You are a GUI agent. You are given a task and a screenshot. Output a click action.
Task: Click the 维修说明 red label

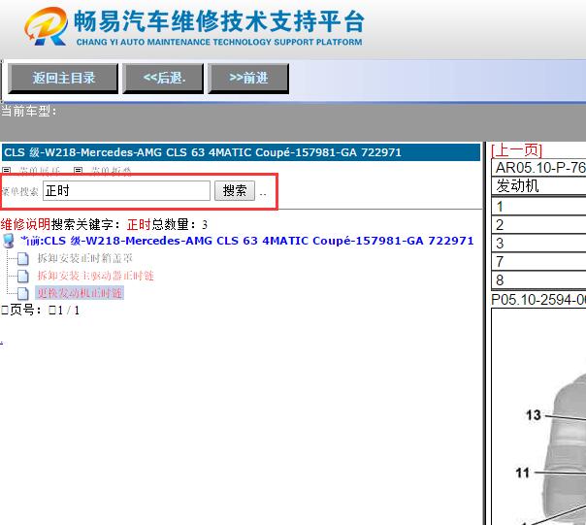coord(25,224)
